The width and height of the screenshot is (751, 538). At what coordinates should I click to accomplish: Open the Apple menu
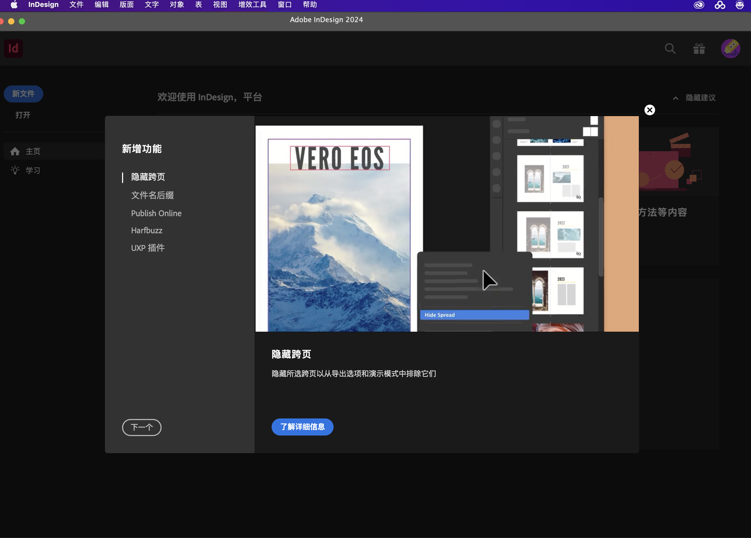point(14,5)
